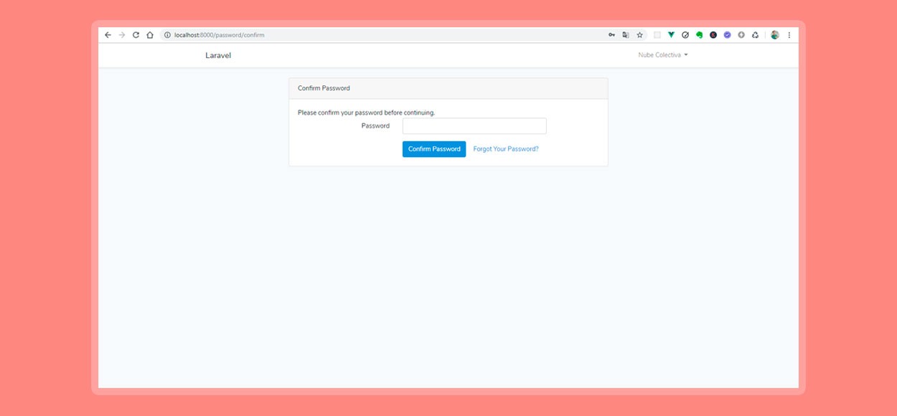
Task: Open the Forgot Your Password? link
Action: pos(506,149)
